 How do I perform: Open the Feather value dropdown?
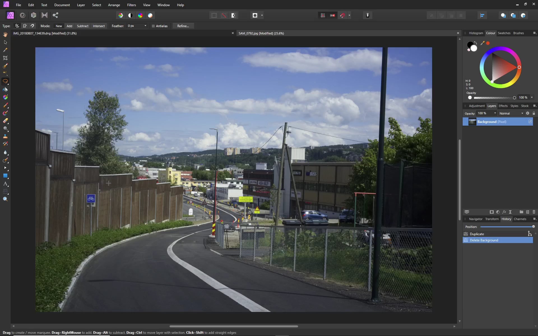(145, 26)
